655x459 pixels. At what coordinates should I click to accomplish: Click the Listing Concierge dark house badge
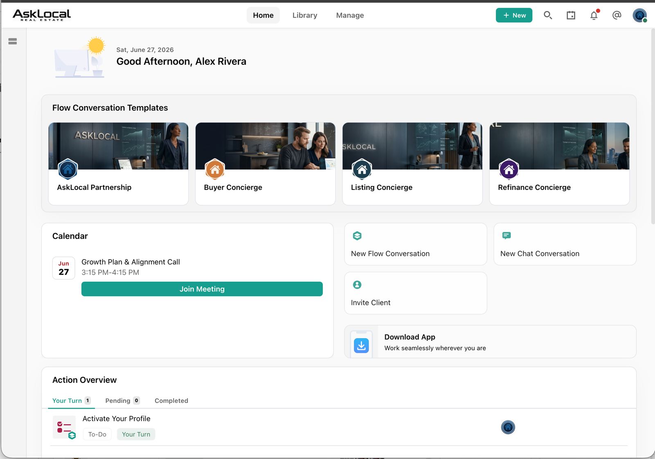click(x=362, y=169)
